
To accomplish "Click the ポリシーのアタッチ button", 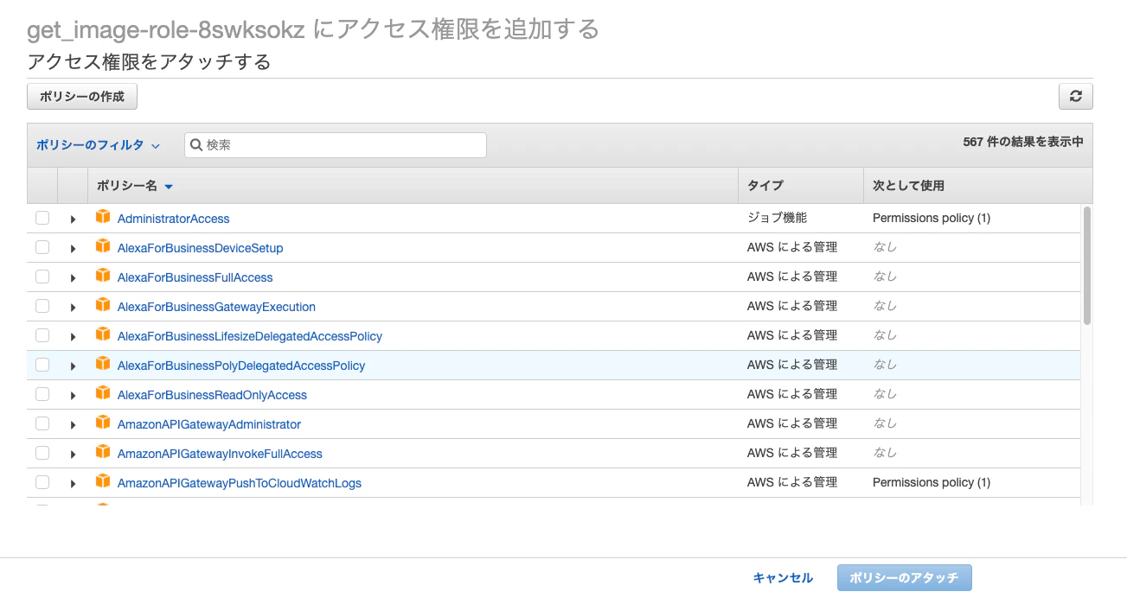I will point(904,577).
